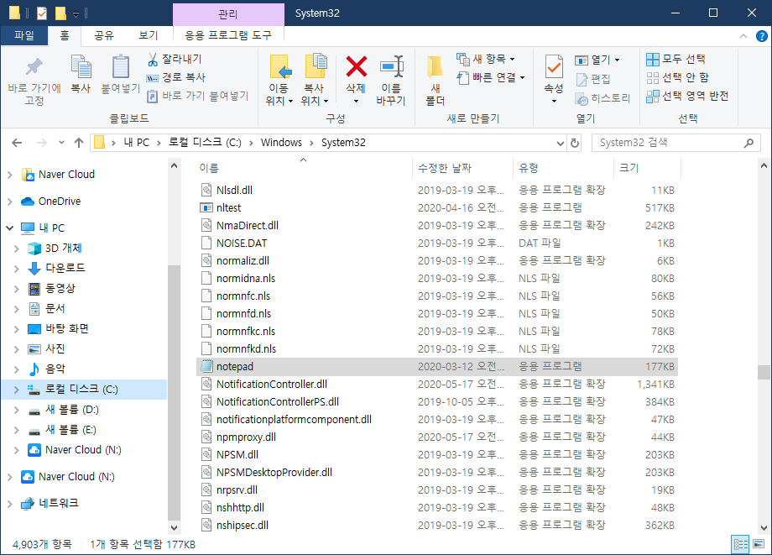
Task: Collapse the 내 PC tree node
Action: (9, 228)
